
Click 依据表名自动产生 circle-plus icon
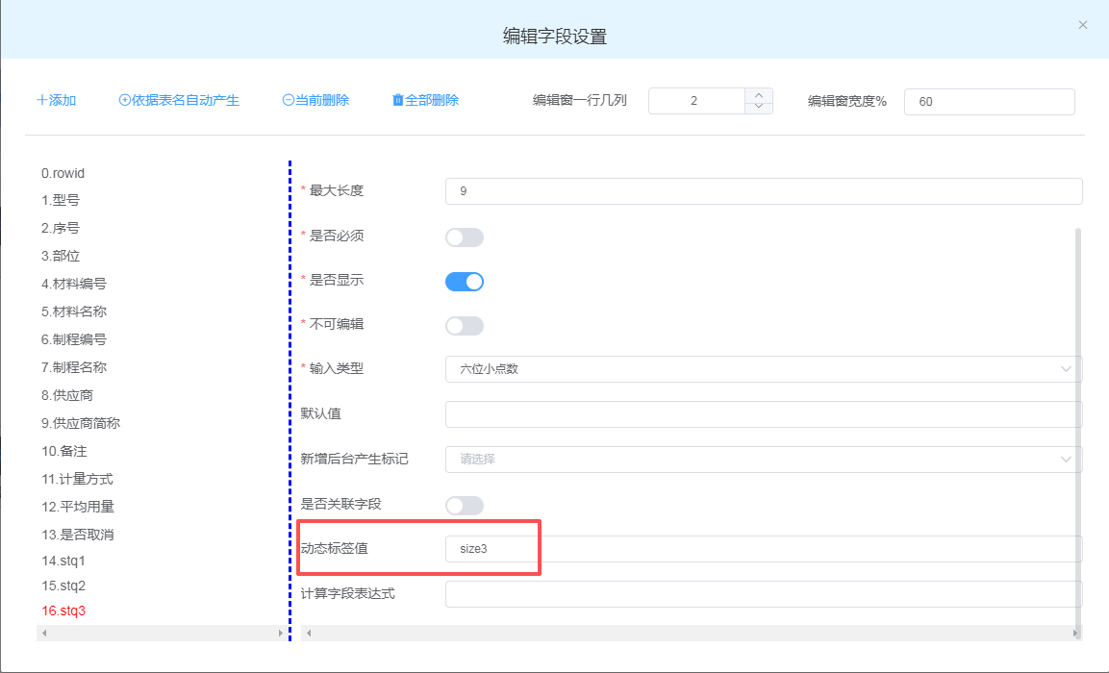(124, 101)
